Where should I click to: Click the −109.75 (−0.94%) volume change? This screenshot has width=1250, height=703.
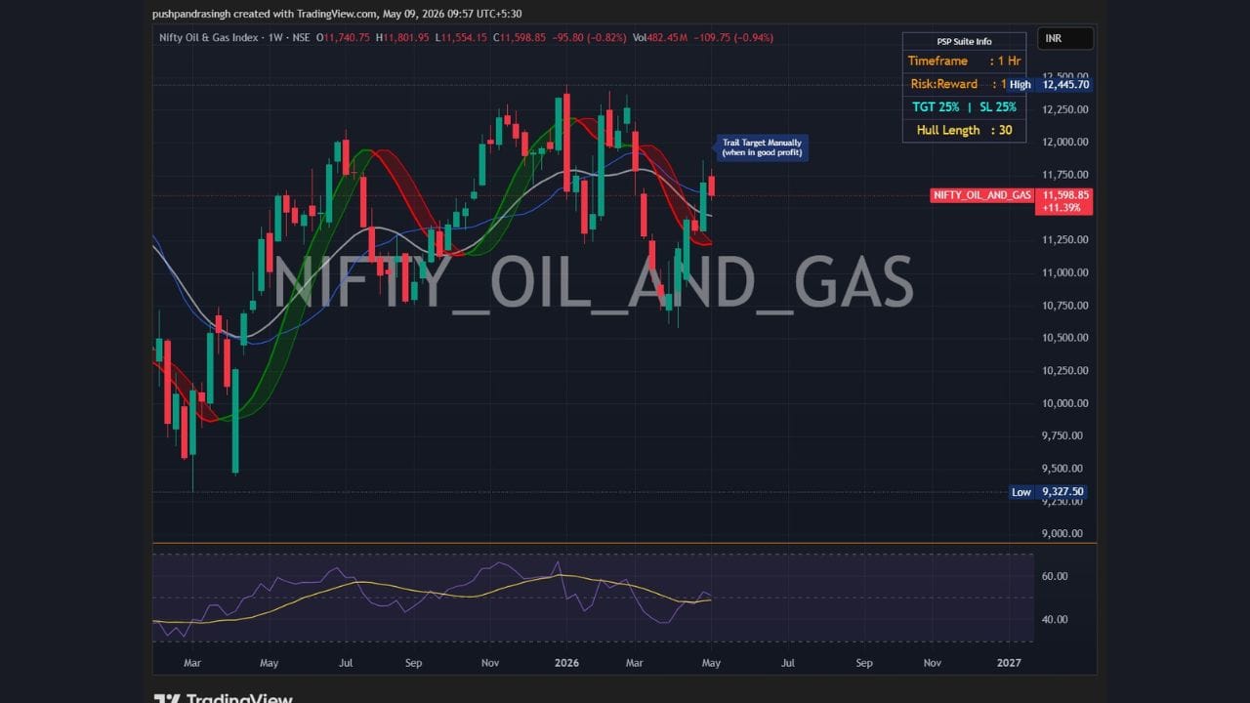(731, 38)
